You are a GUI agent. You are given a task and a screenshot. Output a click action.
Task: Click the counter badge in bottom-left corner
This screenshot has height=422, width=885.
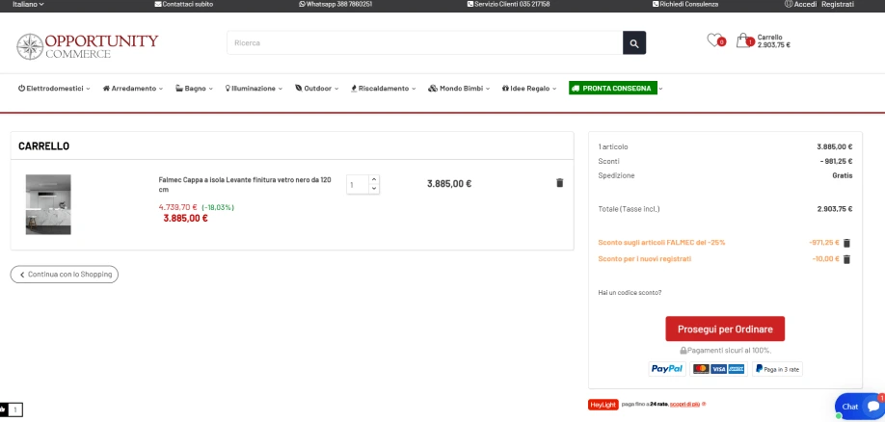click(x=12, y=409)
